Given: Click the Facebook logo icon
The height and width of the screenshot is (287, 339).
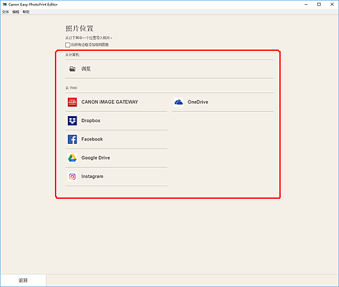Looking at the screenshot, I should (73, 139).
